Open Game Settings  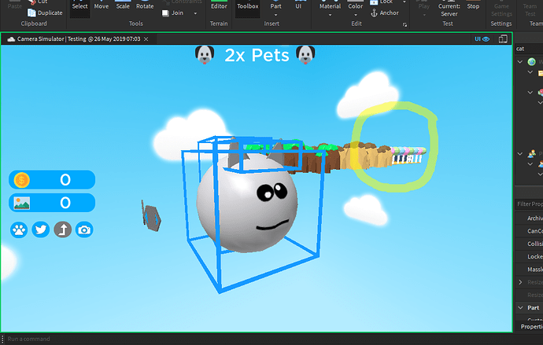(x=501, y=9)
